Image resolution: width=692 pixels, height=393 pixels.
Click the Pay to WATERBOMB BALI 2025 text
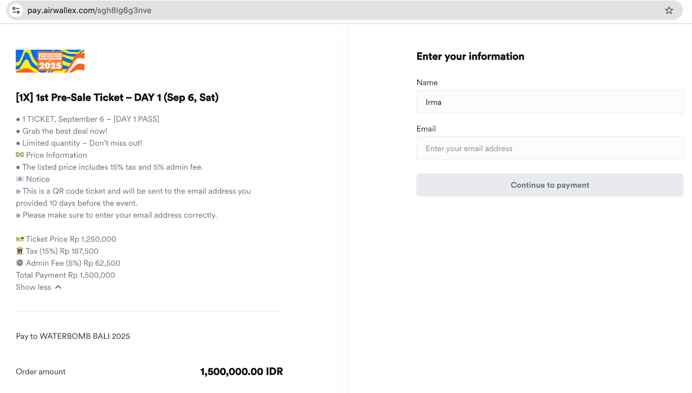click(x=73, y=336)
